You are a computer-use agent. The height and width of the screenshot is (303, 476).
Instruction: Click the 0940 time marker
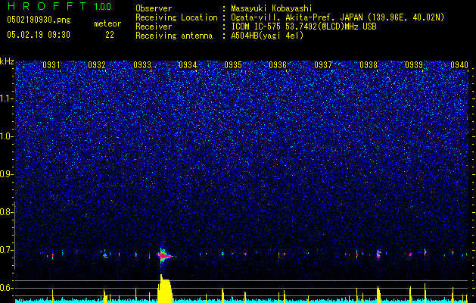pos(459,65)
